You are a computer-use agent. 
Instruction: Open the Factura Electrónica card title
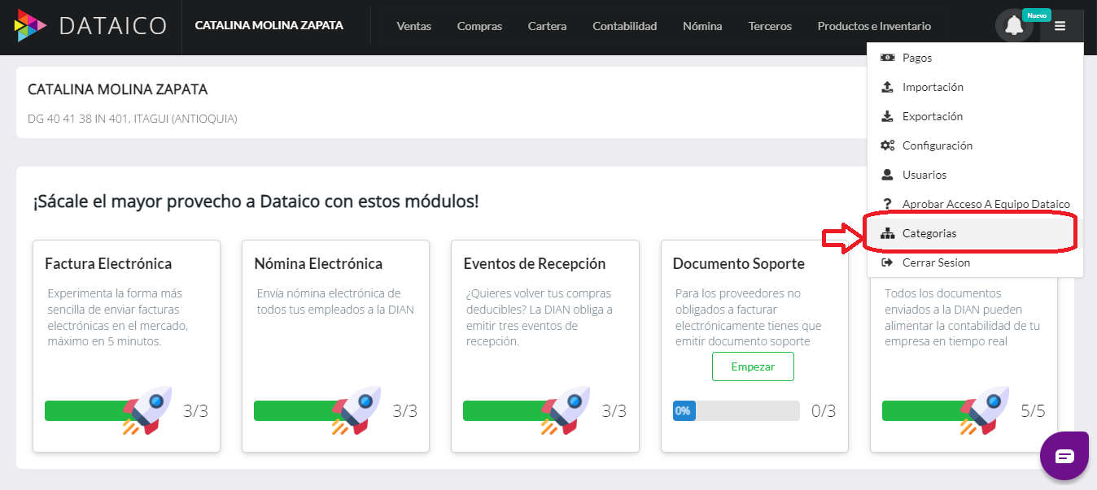tap(108, 263)
